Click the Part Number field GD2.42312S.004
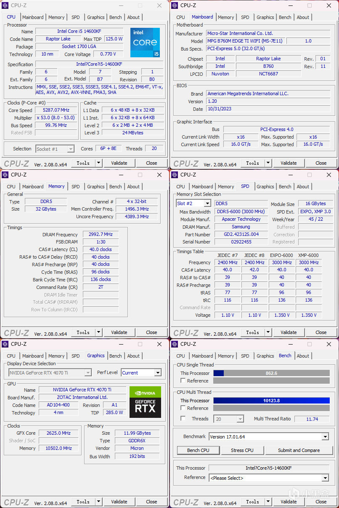This screenshot has width=339, height=508. 241,234
